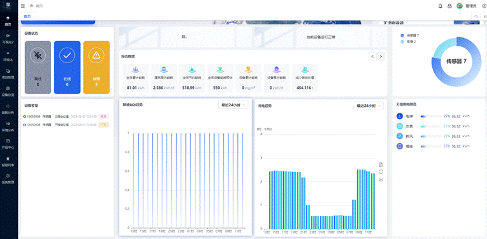487x239 pixels.
Task: Click the 建筑单方能耗 card icon
Action: tap(164, 70)
